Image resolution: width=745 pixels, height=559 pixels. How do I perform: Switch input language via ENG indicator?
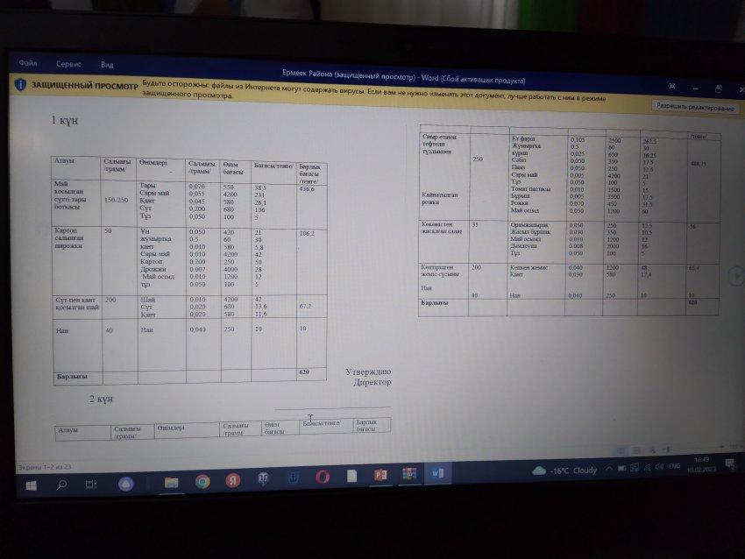pyautogui.click(x=674, y=466)
